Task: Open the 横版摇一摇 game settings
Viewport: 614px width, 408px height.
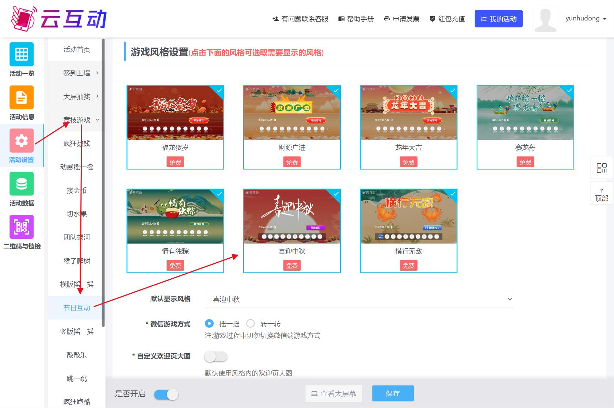Action: [x=77, y=284]
